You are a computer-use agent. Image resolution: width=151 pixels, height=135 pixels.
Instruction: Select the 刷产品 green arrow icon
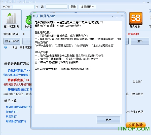(x=28, y=20)
